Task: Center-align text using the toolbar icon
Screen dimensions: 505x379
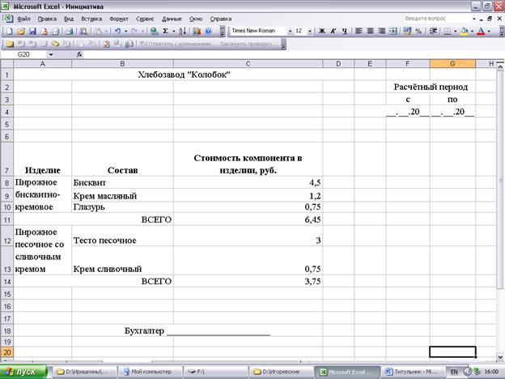Action: click(371, 31)
